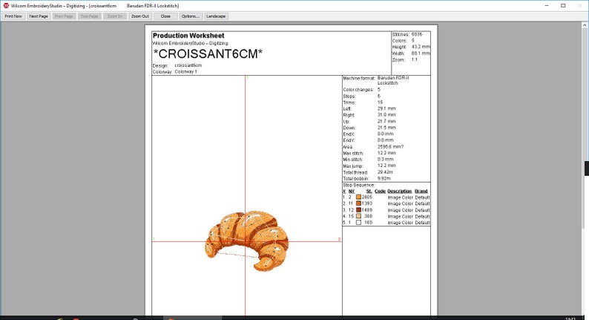Click the Min stitch 0.3 mm value
Image resolution: width=589 pixels, height=320 pixels.
(386, 160)
